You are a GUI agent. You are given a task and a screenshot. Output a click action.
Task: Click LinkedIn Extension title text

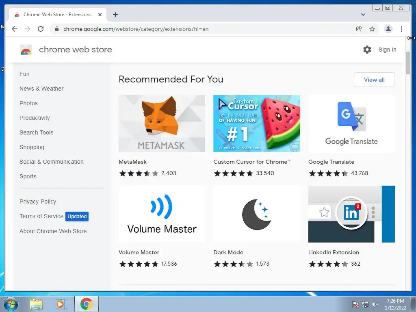point(334,252)
